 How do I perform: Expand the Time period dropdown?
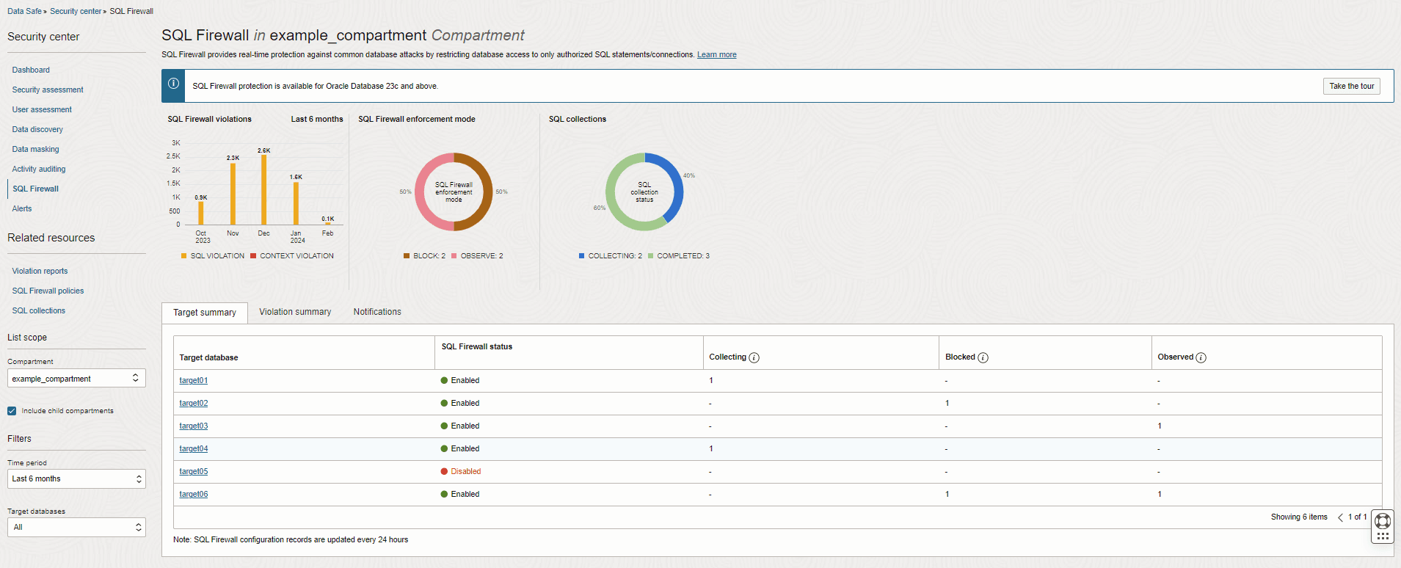tap(76, 479)
